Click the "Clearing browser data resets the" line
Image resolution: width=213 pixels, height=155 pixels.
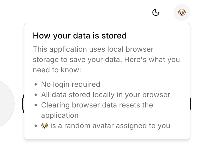[x=97, y=105]
